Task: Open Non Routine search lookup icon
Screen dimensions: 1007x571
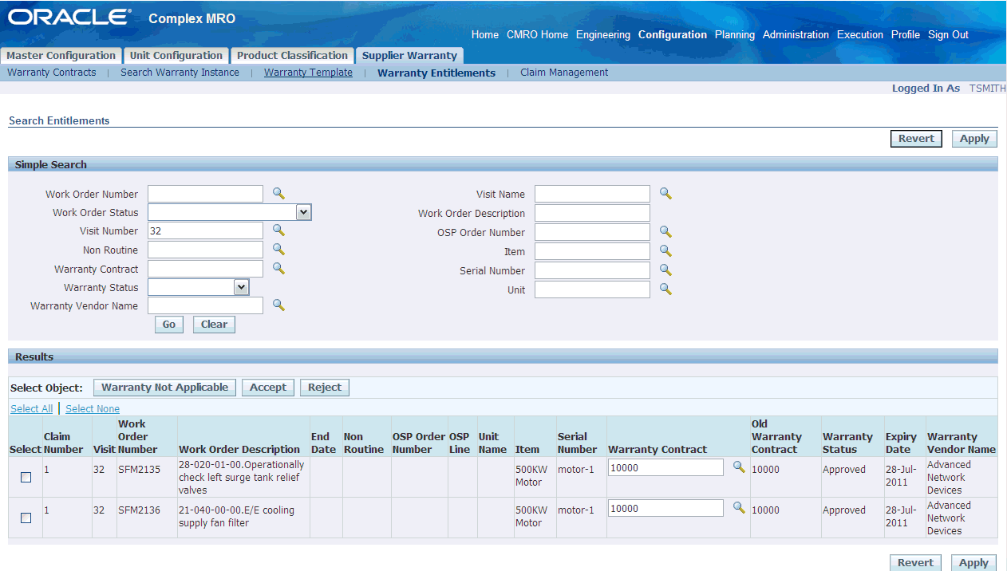Action: pos(278,249)
